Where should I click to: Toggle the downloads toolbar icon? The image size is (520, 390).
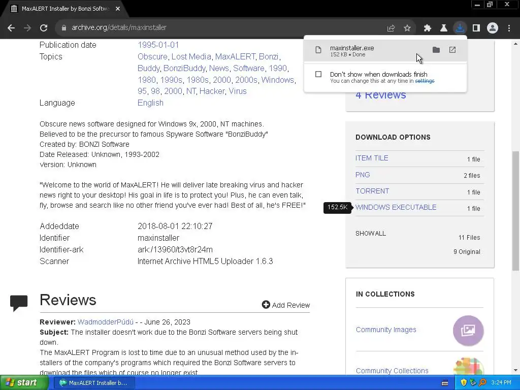pyautogui.click(x=460, y=28)
